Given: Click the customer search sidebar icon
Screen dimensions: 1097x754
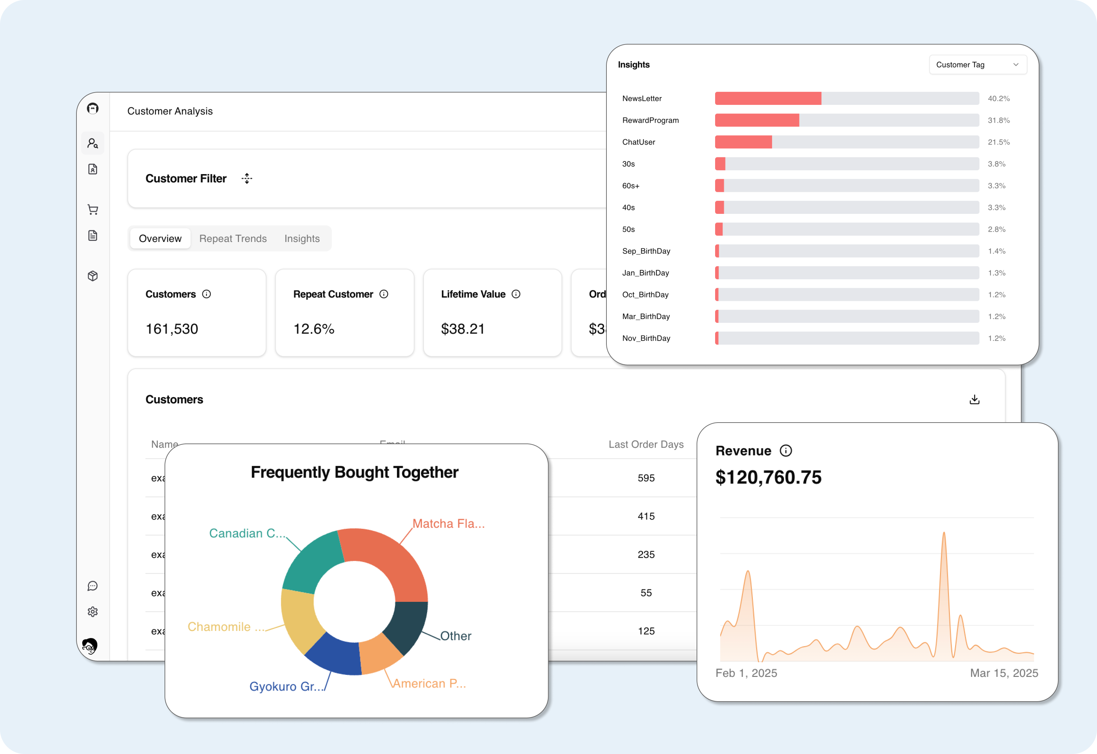Looking at the screenshot, I should 93,143.
